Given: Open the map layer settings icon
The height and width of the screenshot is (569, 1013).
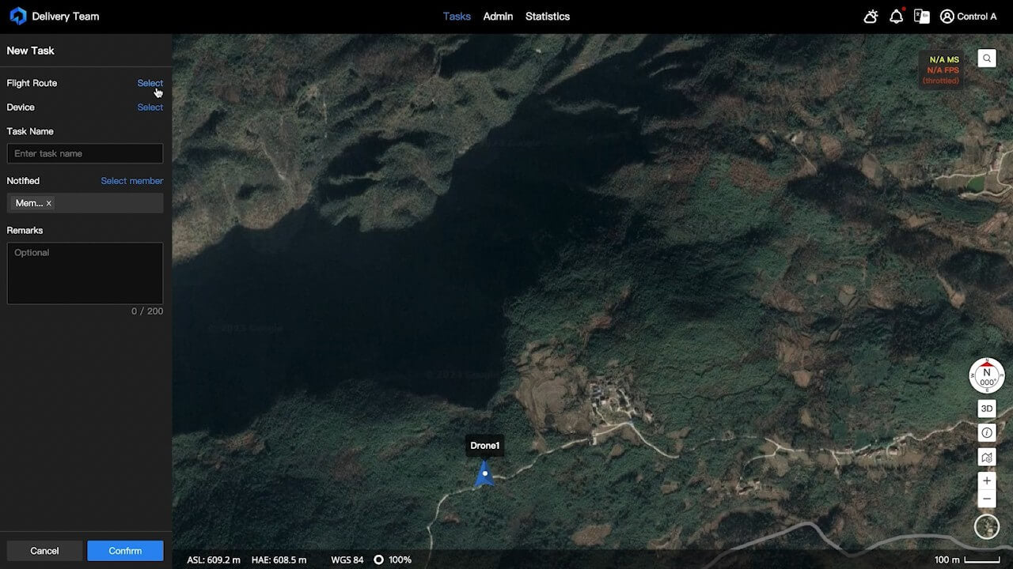Looking at the screenshot, I should (987, 457).
